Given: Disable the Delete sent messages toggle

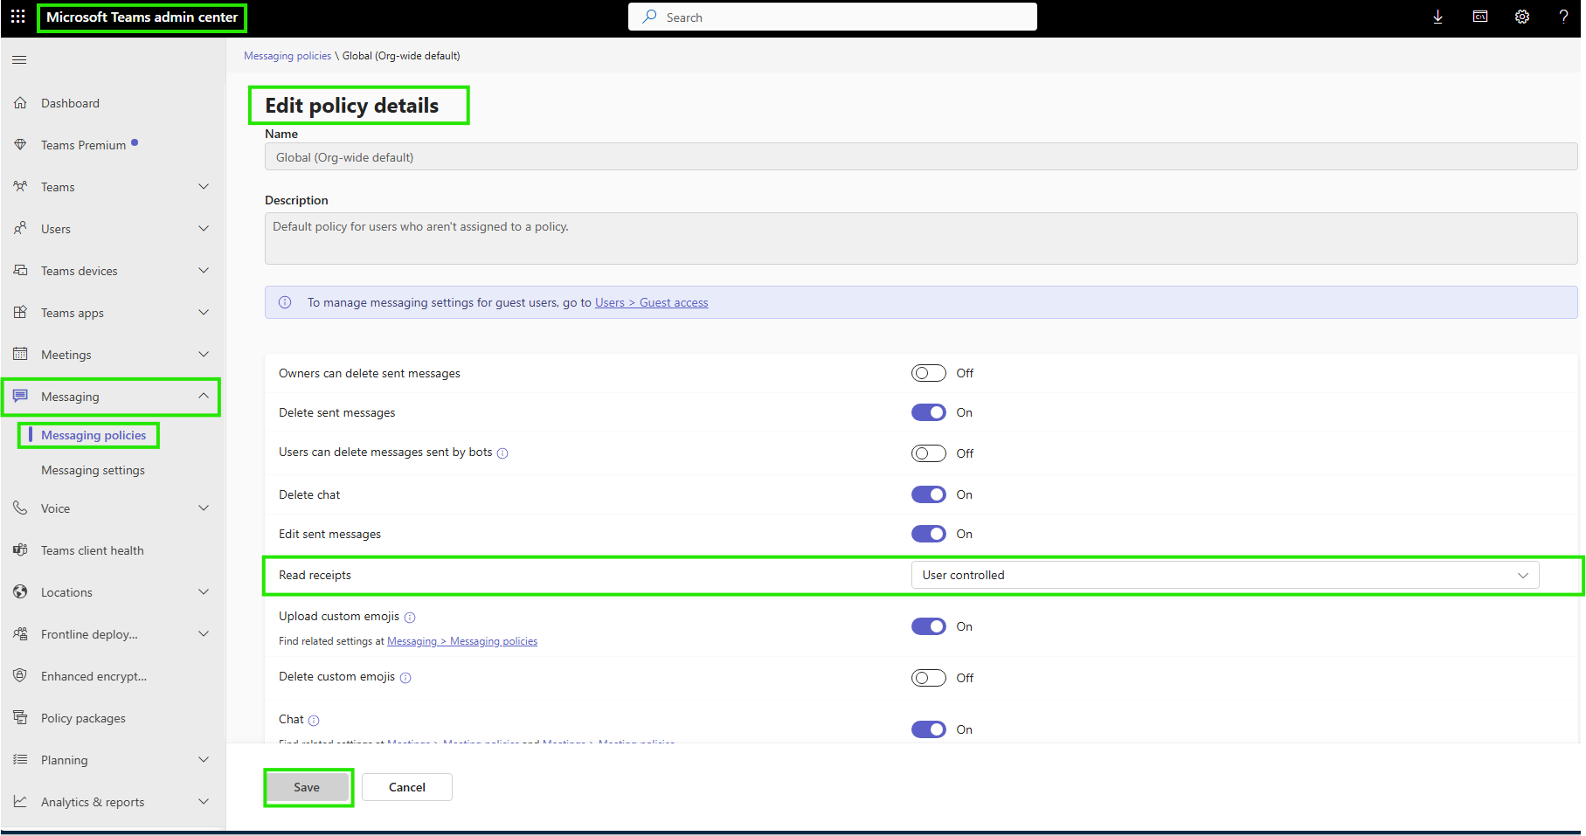Looking at the screenshot, I should (x=928, y=411).
